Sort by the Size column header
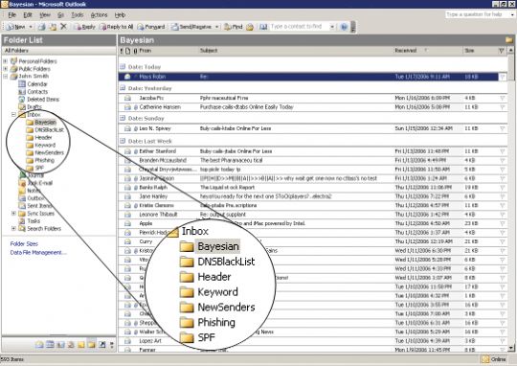517x366 pixels. pos(480,51)
